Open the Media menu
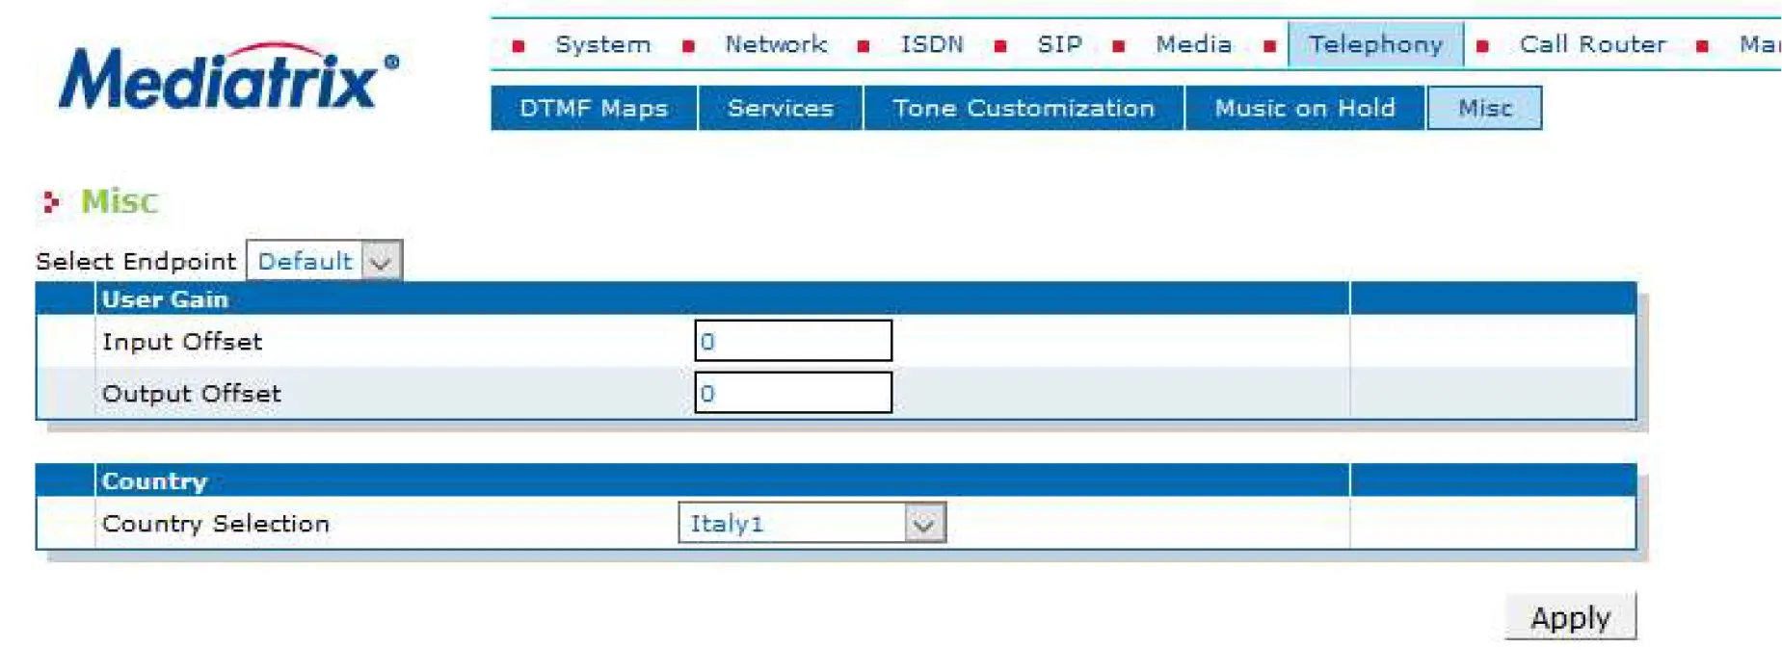The height and width of the screenshot is (672, 1782). [1193, 45]
